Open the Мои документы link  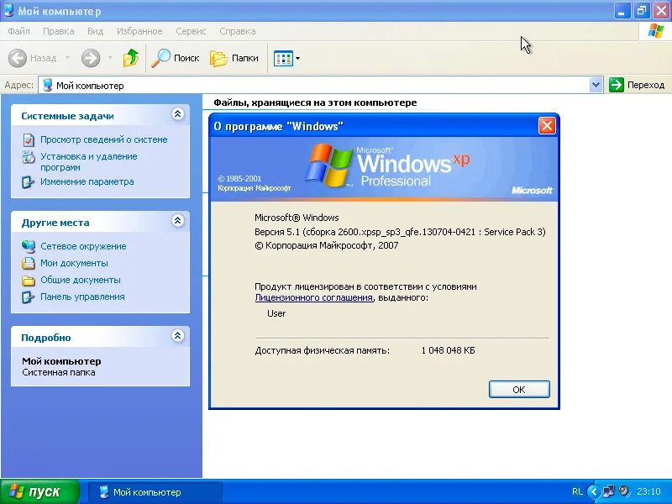74,263
